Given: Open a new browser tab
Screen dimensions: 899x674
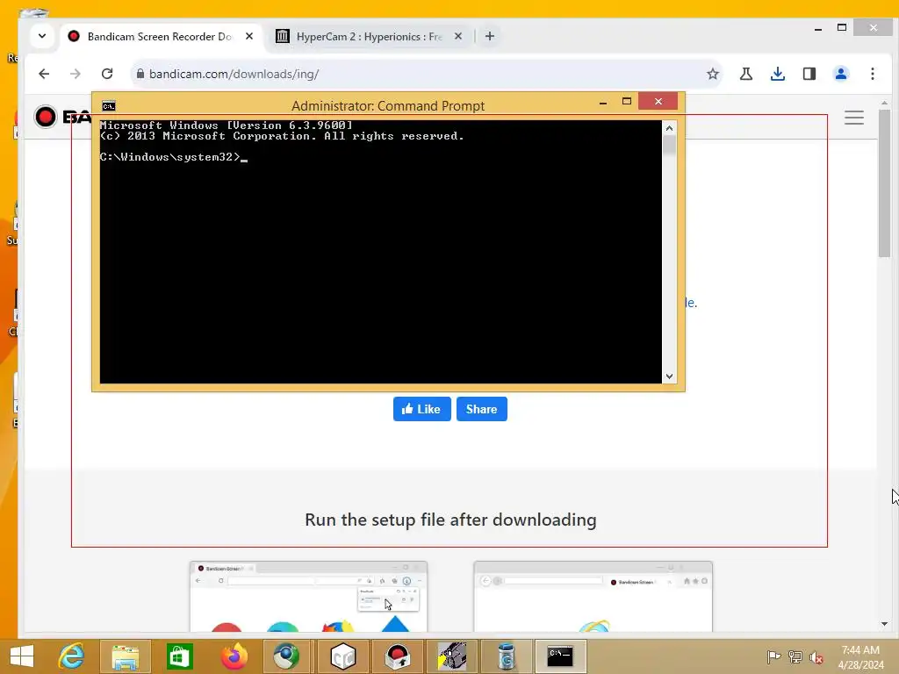Looking at the screenshot, I should 490,36.
